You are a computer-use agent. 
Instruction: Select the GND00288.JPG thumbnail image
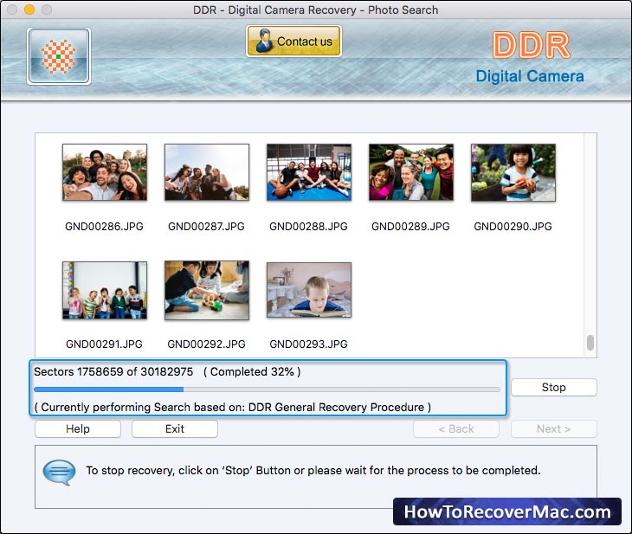coord(309,172)
